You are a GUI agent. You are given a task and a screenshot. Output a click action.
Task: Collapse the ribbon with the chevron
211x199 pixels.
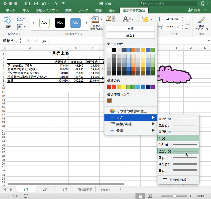pyautogui.click(x=205, y=10)
